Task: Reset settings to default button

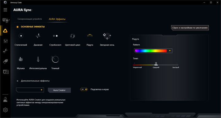Action: [190, 28]
